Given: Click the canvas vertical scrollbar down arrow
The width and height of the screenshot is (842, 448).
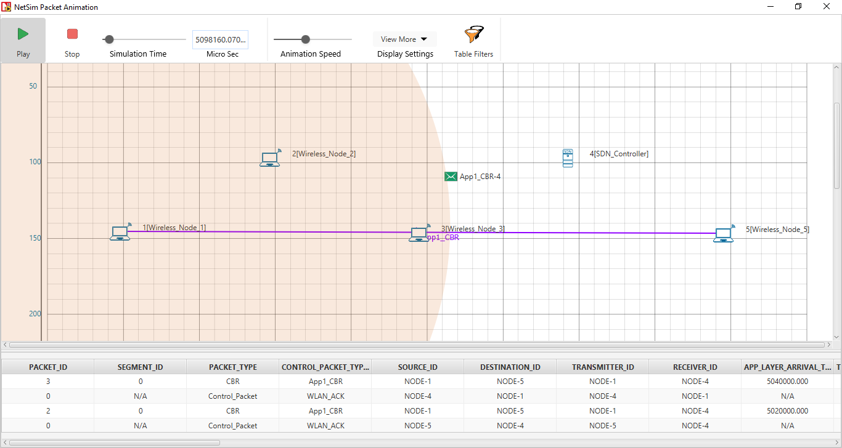Looking at the screenshot, I should coord(836,337).
